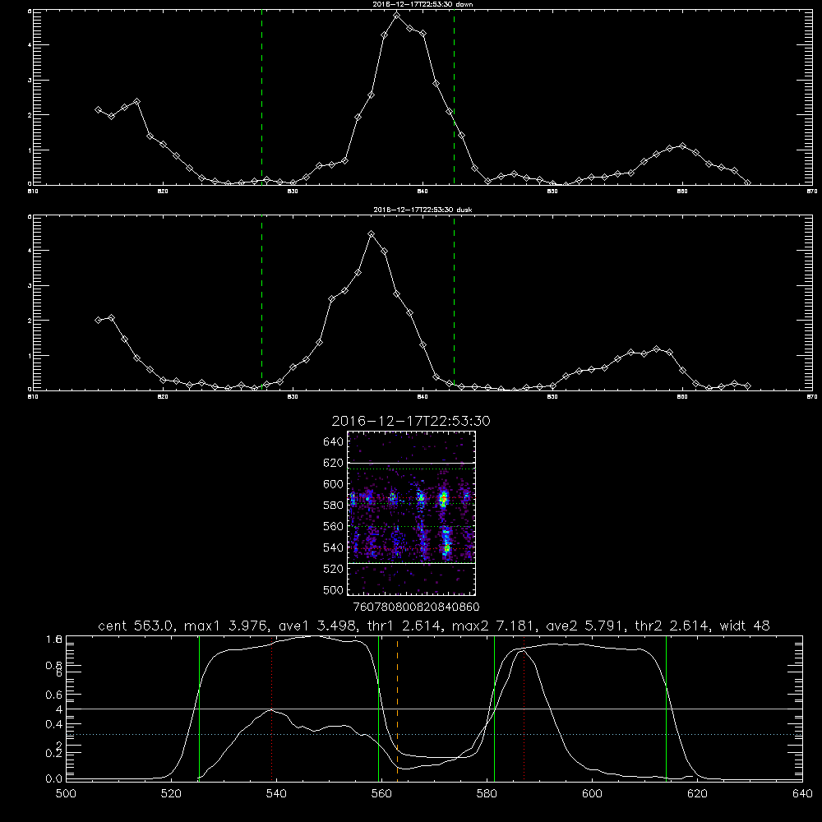Select the 'max2 7.181' value in header

point(491,626)
